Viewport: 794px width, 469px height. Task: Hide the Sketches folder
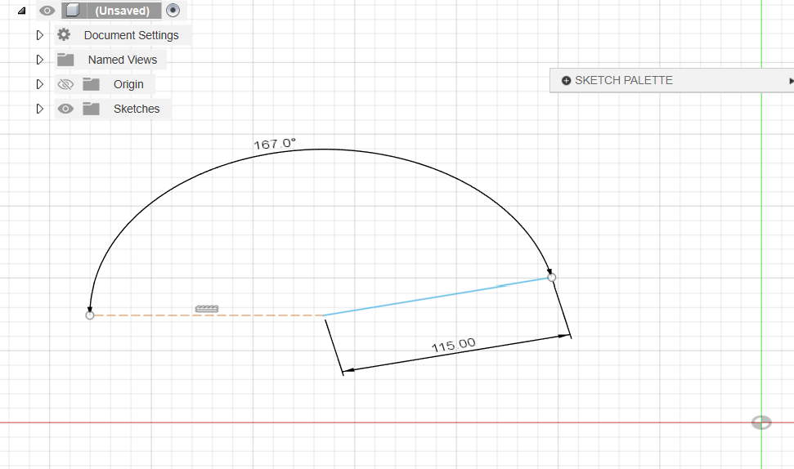click(65, 109)
